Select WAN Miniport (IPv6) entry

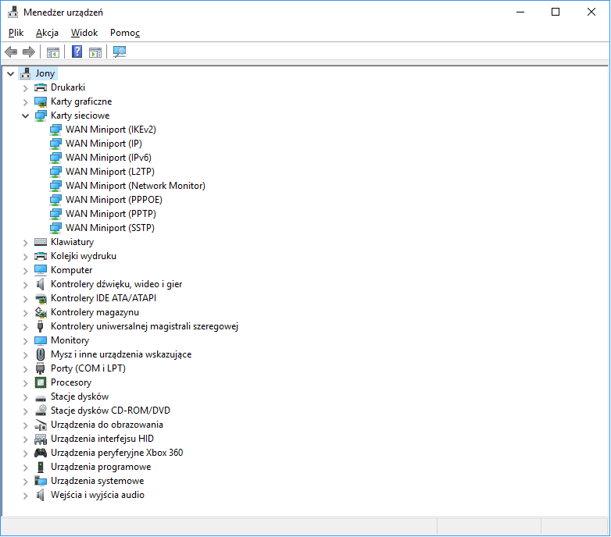click(109, 158)
